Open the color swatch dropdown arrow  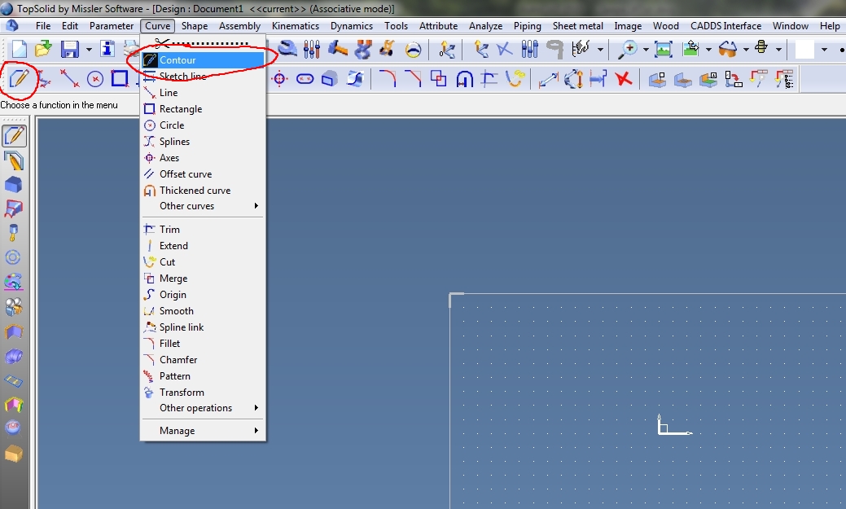click(x=824, y=50)
